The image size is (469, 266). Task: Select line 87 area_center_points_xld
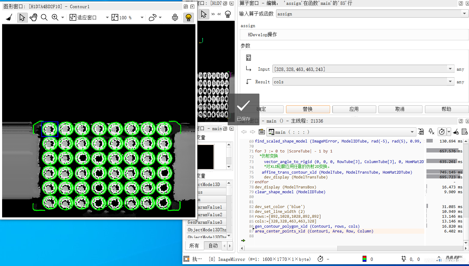click(314, 231)
